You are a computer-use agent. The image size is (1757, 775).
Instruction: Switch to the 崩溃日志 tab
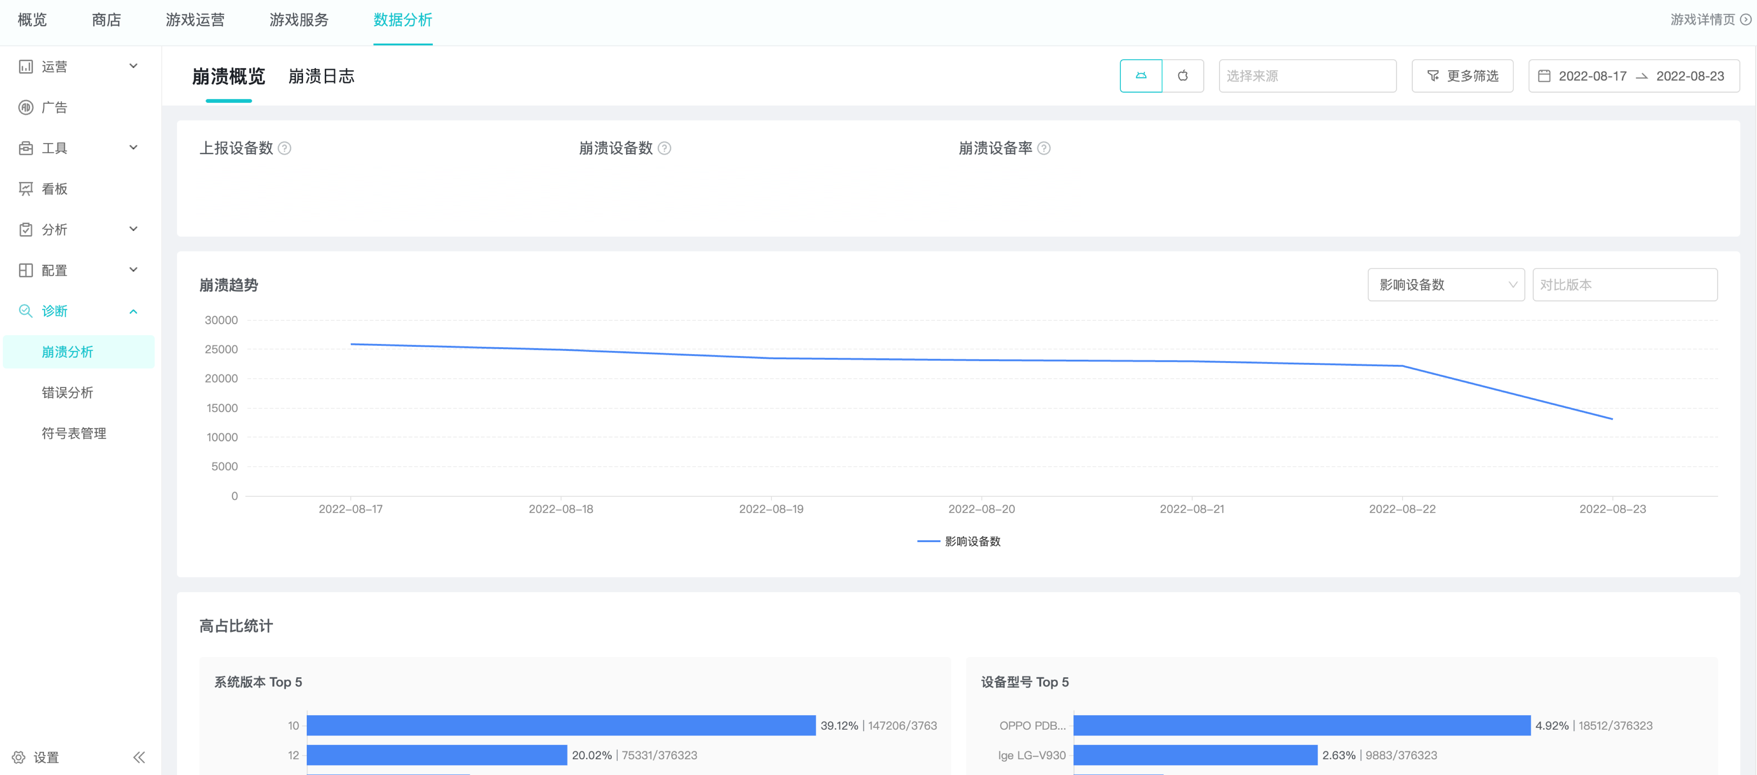point(322,76)
